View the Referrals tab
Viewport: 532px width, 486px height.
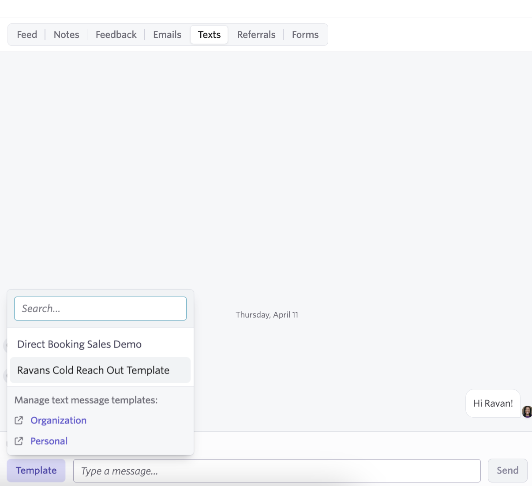pyautogui.click(x=256, y=34)
